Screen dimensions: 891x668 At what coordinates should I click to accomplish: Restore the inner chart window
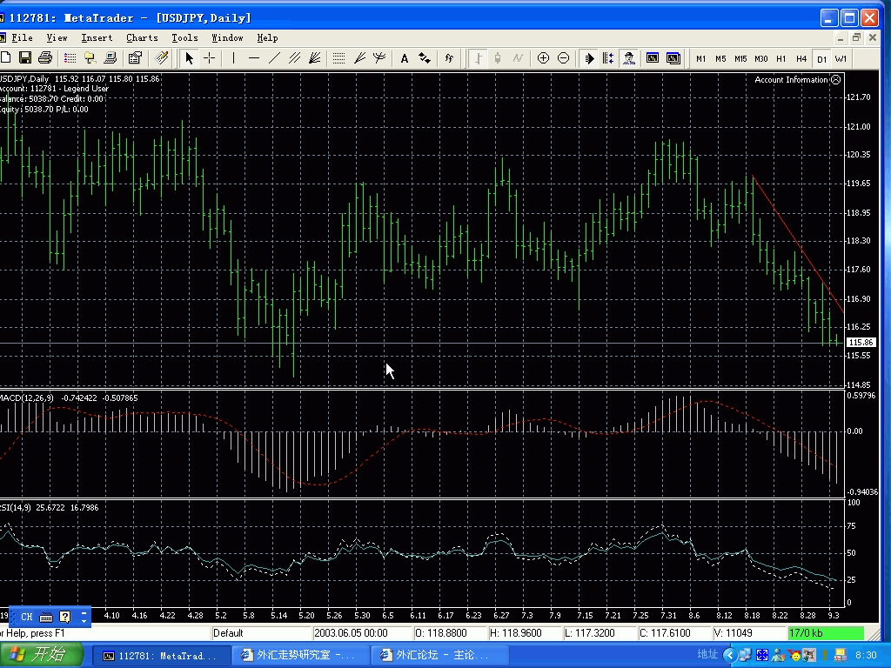click(x=856, y=37)
